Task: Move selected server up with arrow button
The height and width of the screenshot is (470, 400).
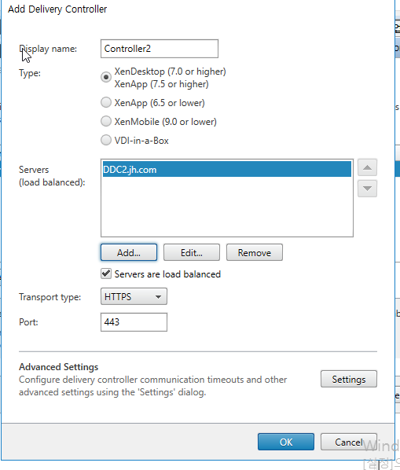Action: [x=367, y=167]
